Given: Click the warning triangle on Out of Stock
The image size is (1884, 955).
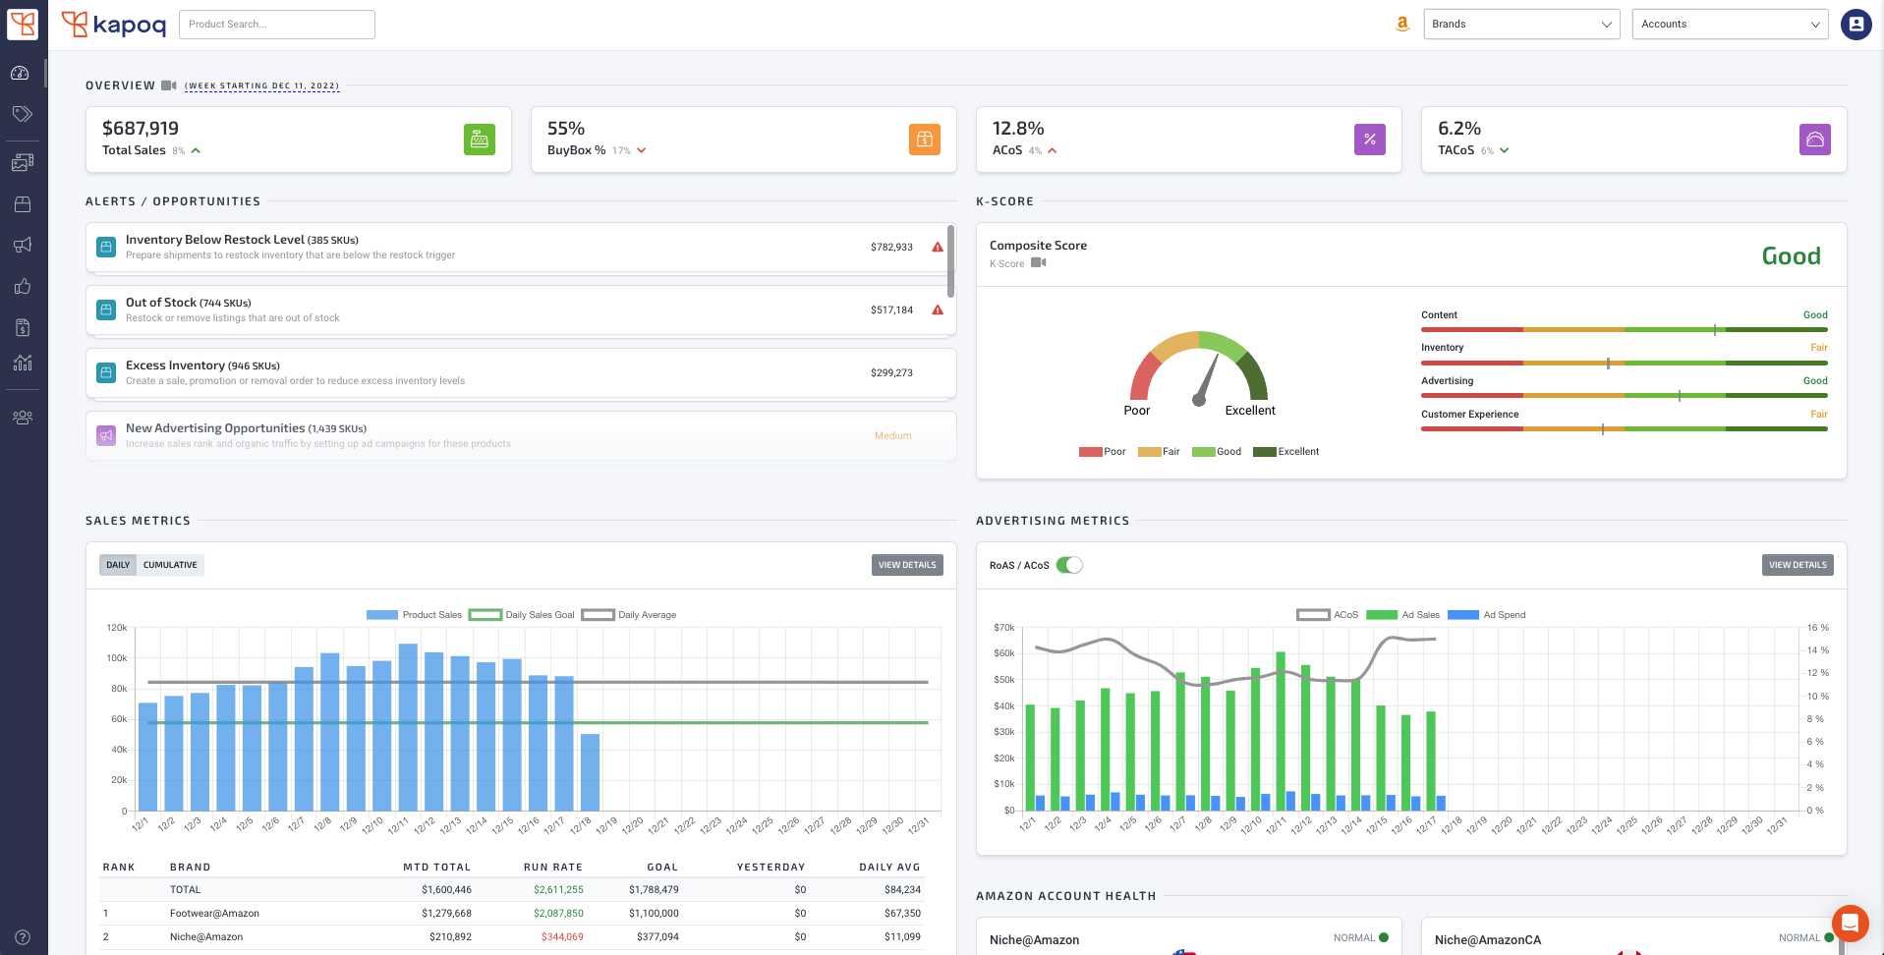Looking at the screenshot, I should (938, 310).
